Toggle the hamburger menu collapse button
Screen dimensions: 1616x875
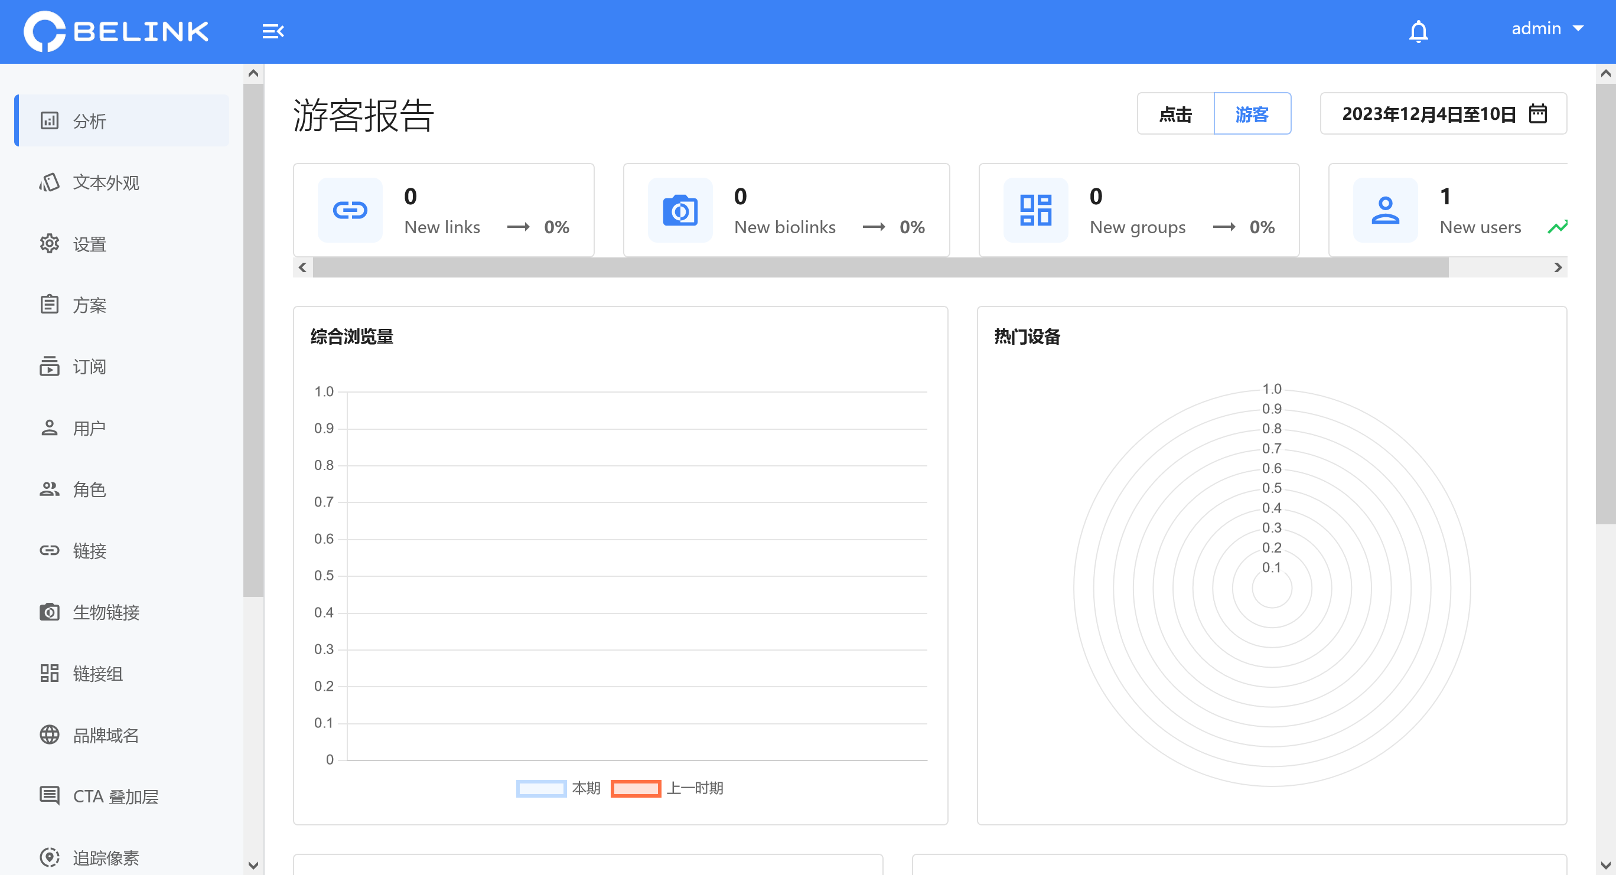click(x=272, y=30)
